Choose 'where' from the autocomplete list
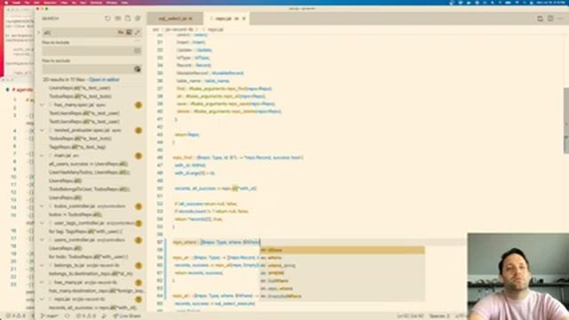Viewport: 569px width, 320px height. coord(342,258)
